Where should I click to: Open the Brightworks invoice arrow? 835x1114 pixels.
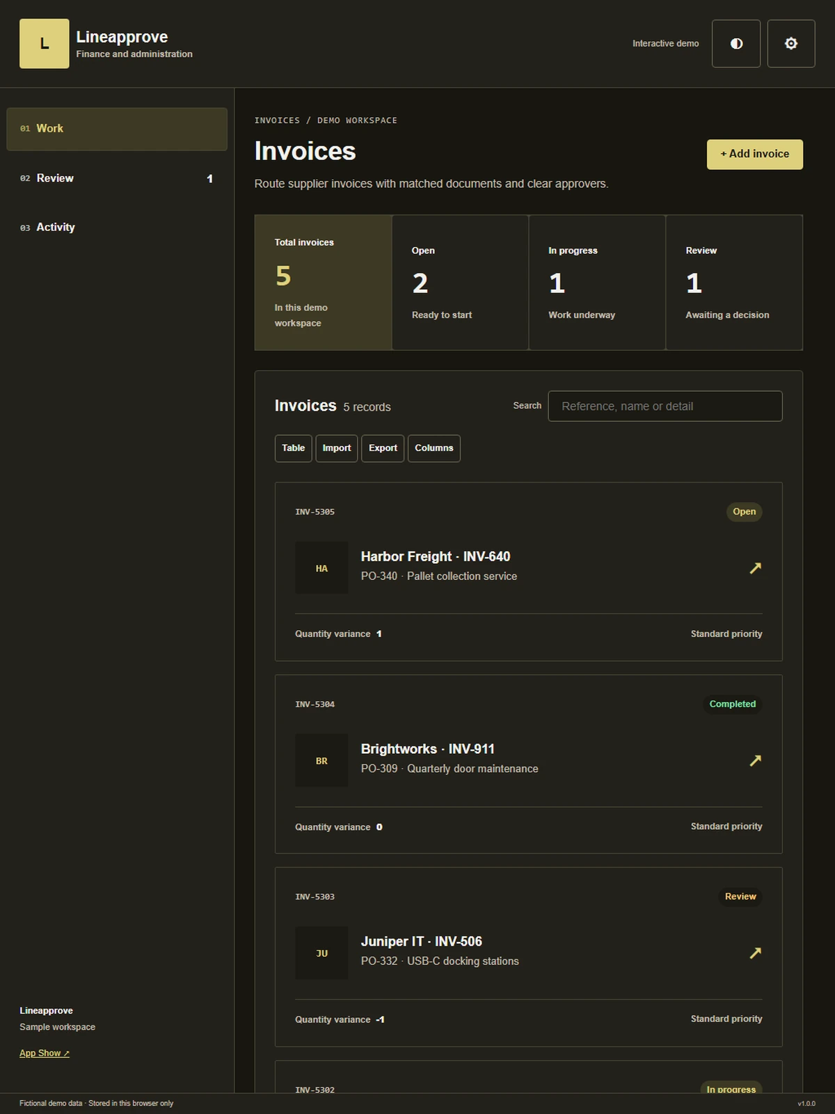(x=755, y=760)
